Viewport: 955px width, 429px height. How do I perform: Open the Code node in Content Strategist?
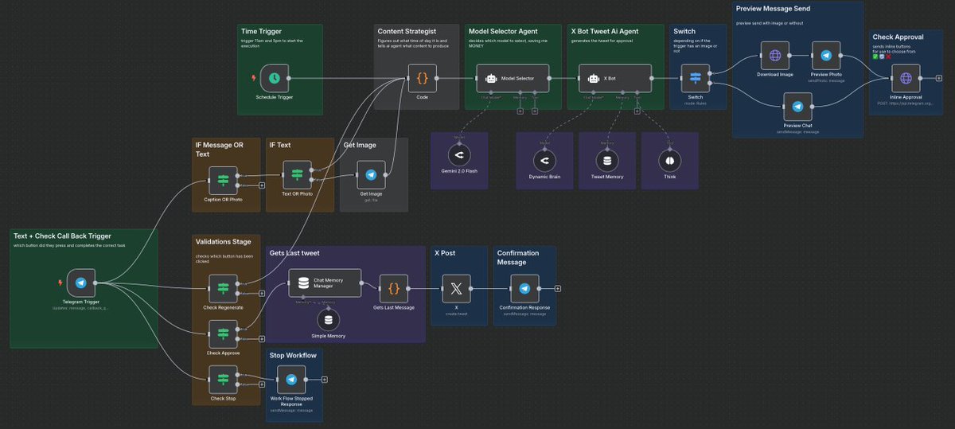[422, 78]
